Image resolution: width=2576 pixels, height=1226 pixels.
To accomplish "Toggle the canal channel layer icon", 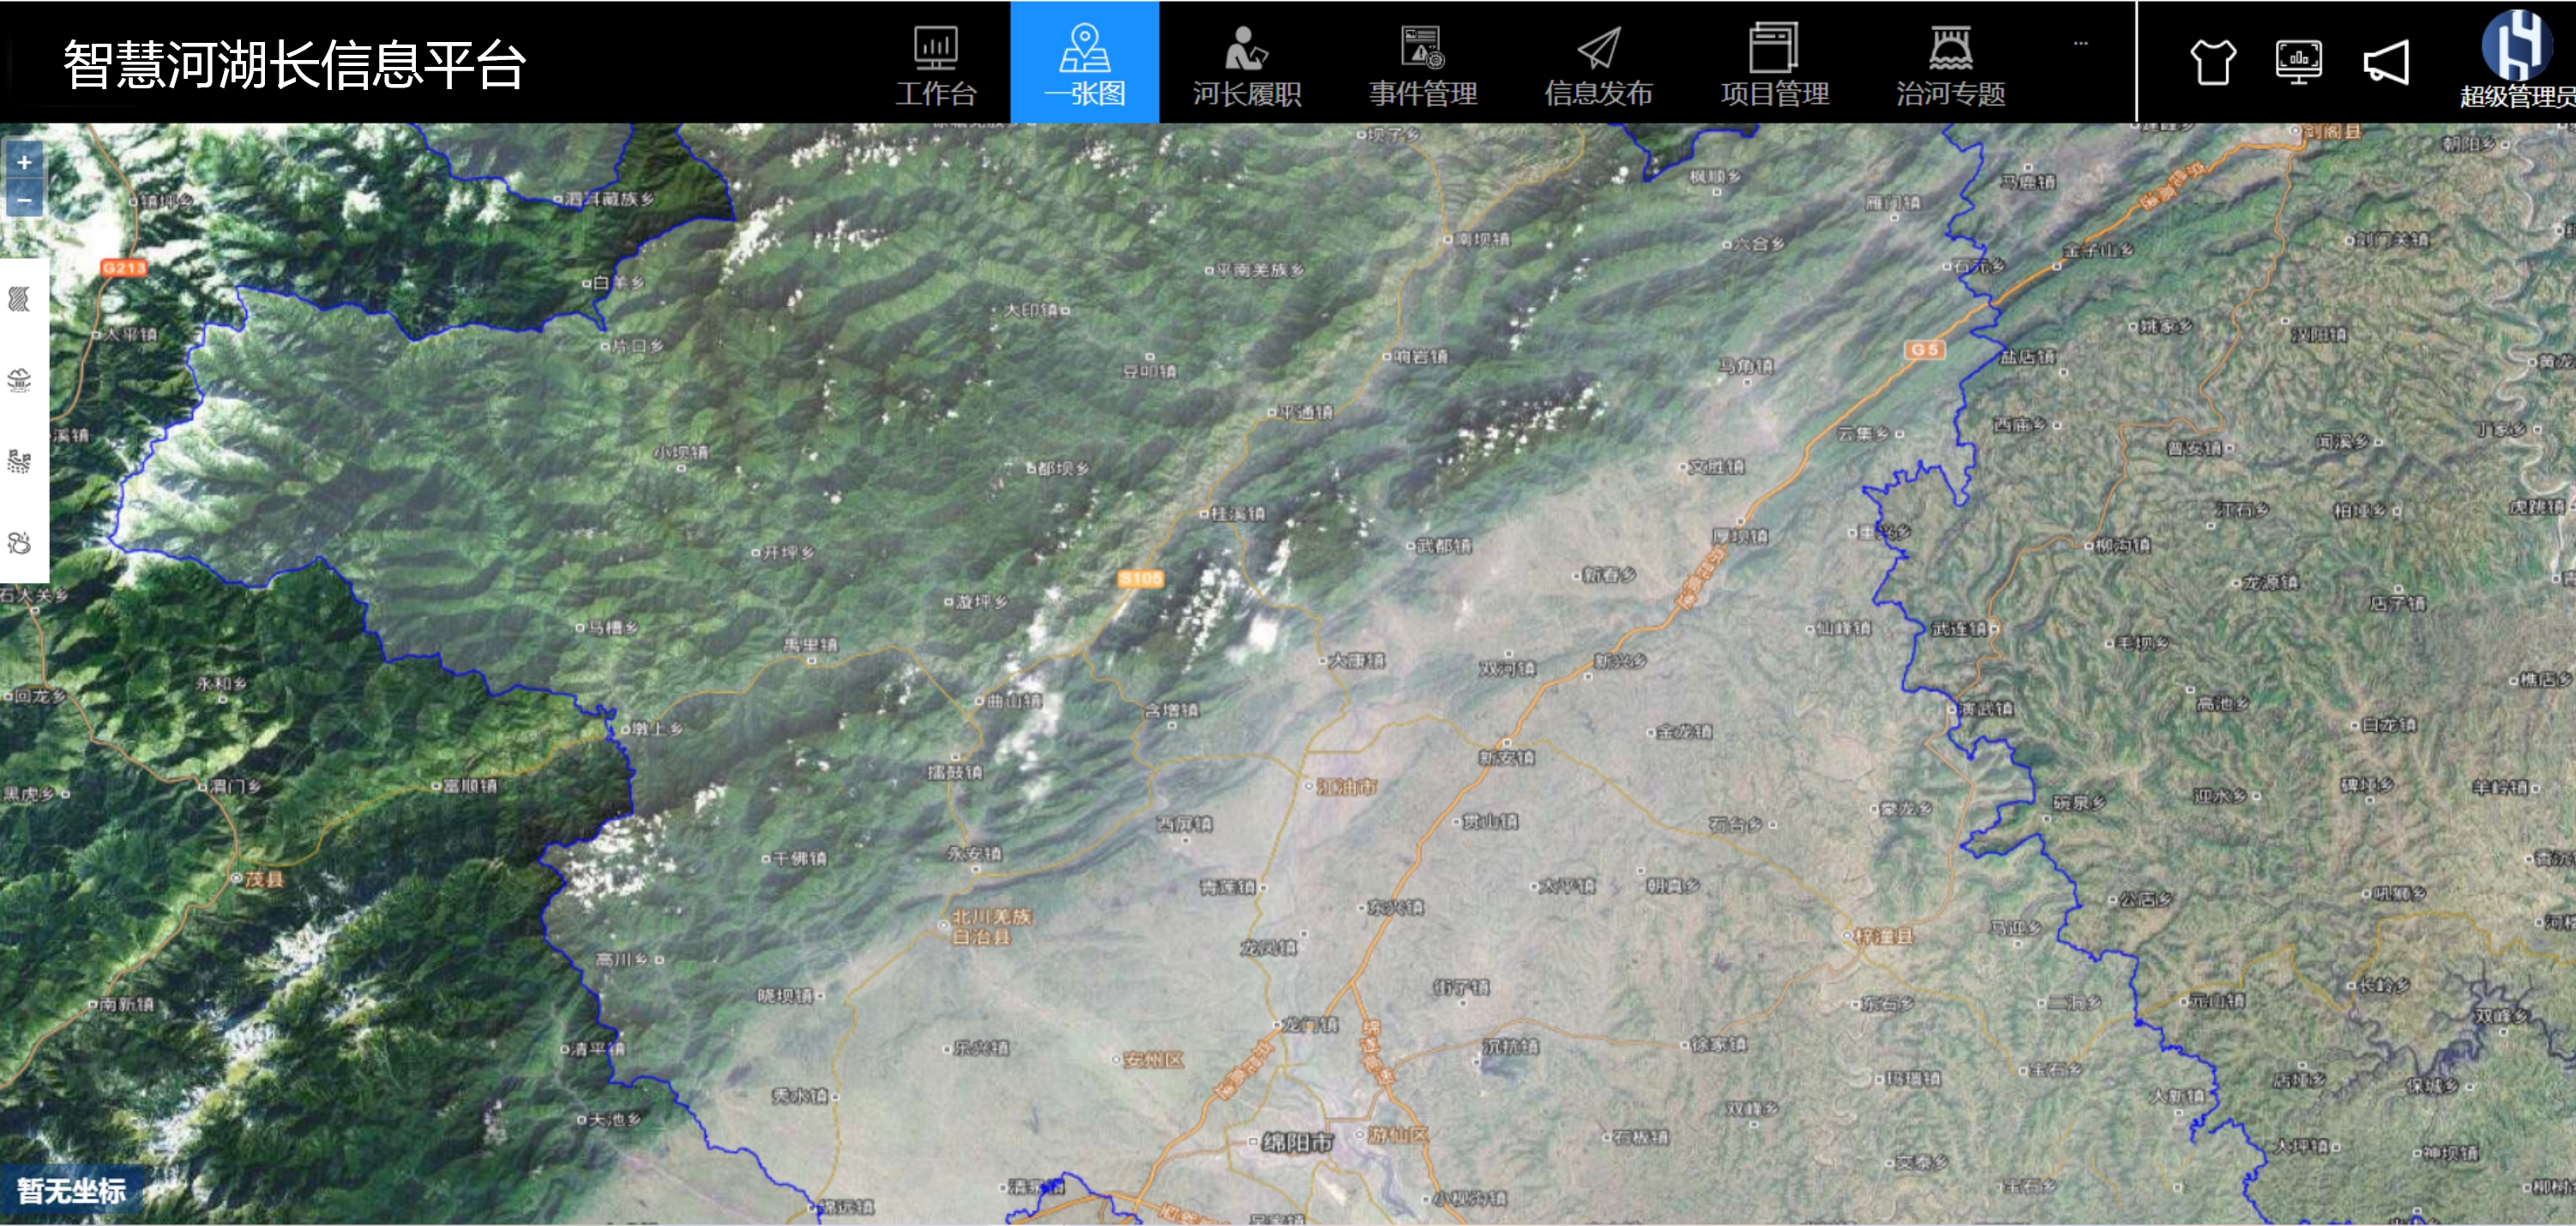I will coord(20,461).
